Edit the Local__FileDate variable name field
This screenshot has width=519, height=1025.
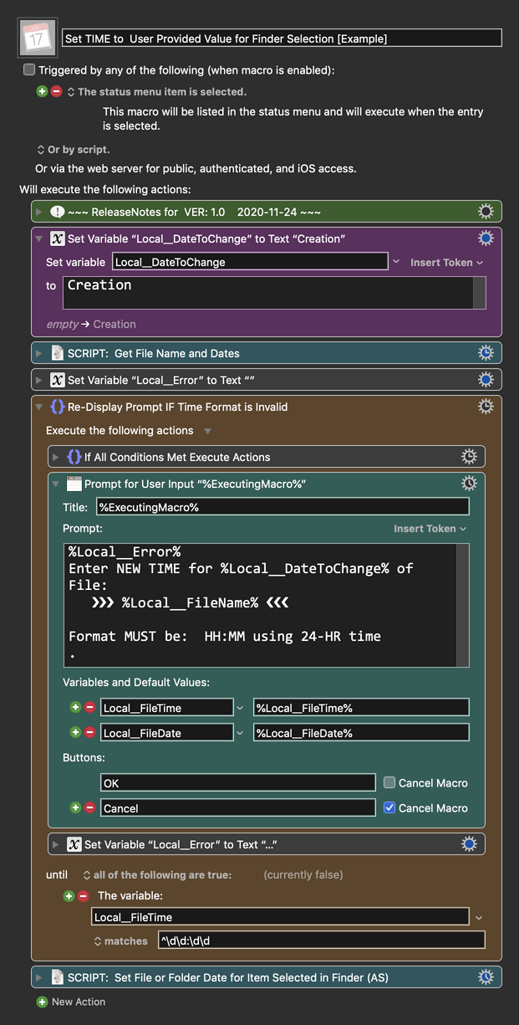pos(166,733)
